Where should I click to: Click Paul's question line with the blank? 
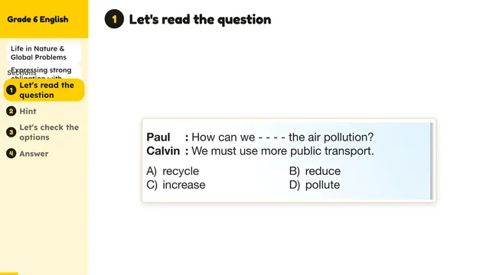pyautogui.click(x=260, y=137)
